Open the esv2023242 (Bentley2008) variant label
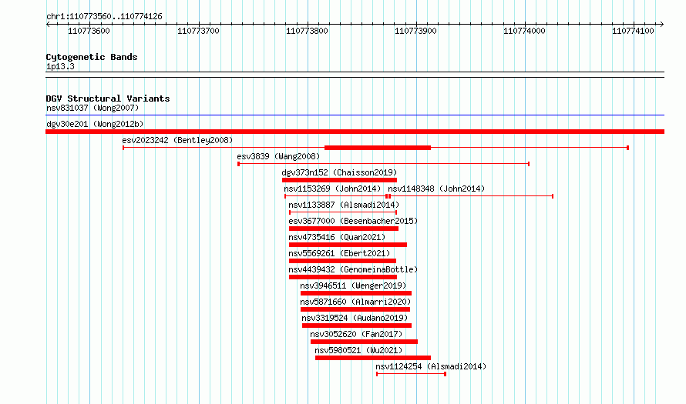This screenshot has width=686, height=404. 177,140
